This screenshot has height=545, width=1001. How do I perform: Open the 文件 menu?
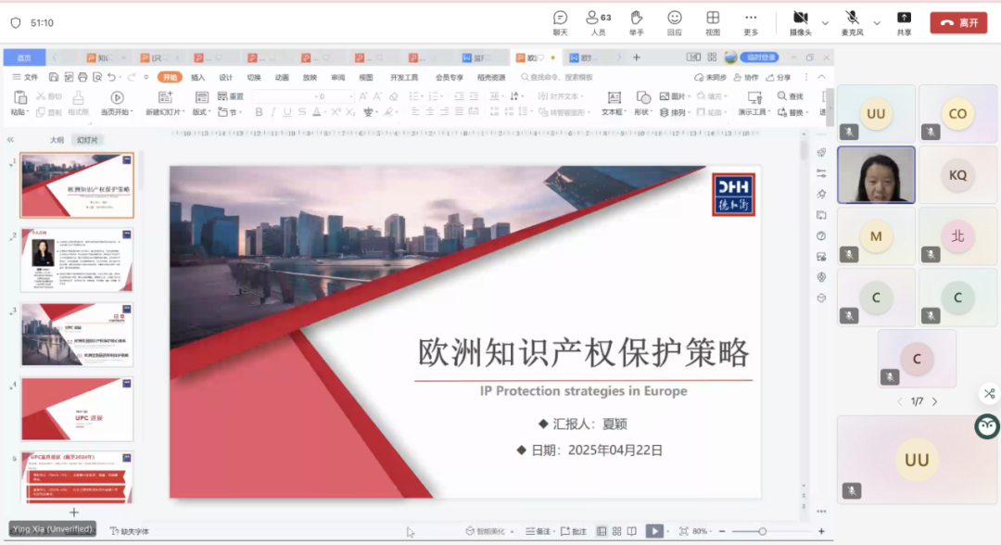click(x=28, y=77)
